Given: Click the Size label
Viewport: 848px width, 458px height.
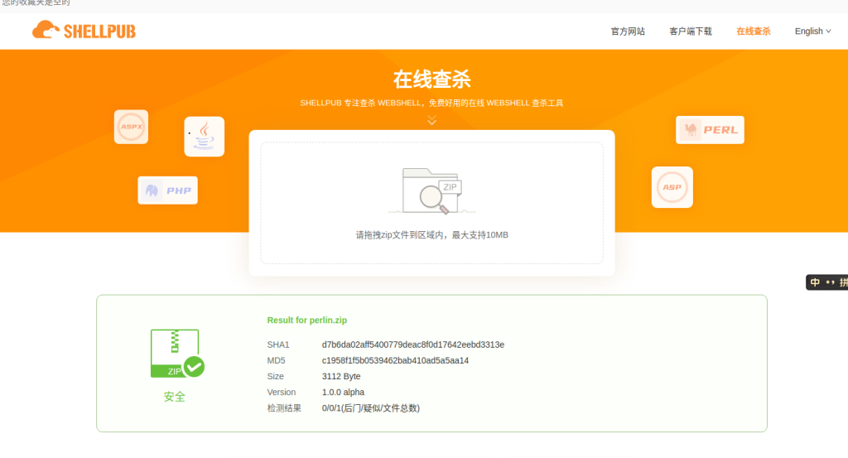Looking at the screenshot, I should (275, 376).
